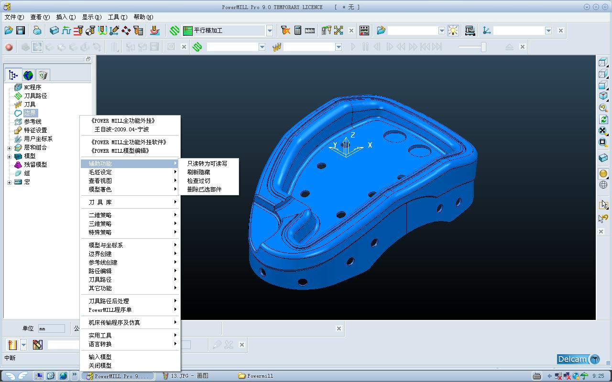Open leads and links icon
The image size is (612, 382).
(x=102, y=31)
